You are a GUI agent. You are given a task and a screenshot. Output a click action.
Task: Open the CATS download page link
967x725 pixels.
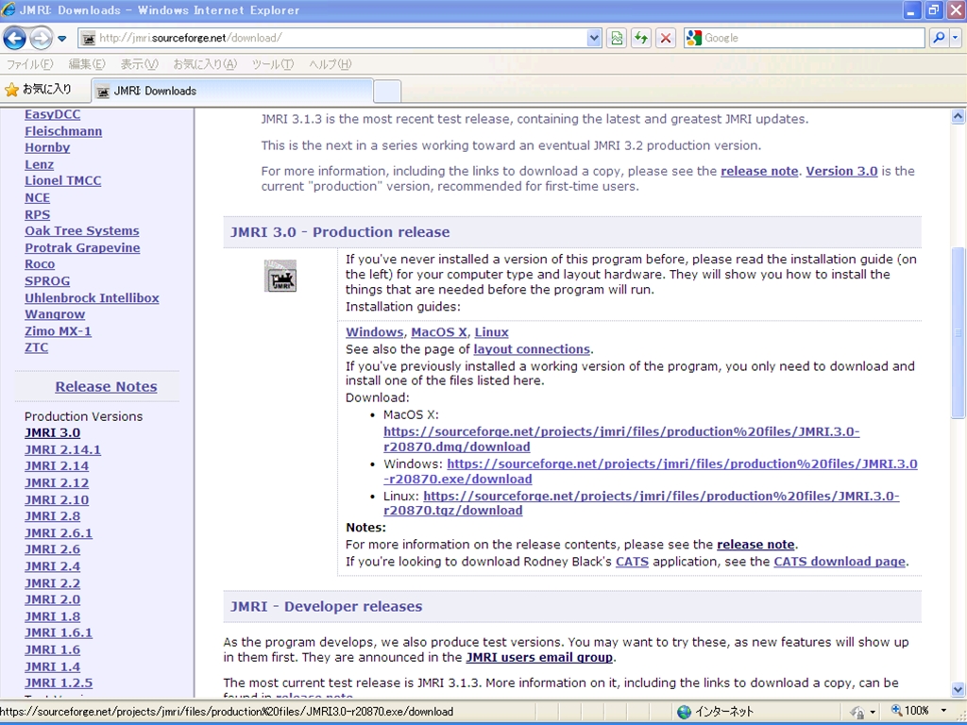[x=840, y=562]
